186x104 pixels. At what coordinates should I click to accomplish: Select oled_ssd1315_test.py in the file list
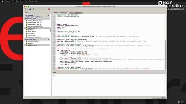pos(34,24)
